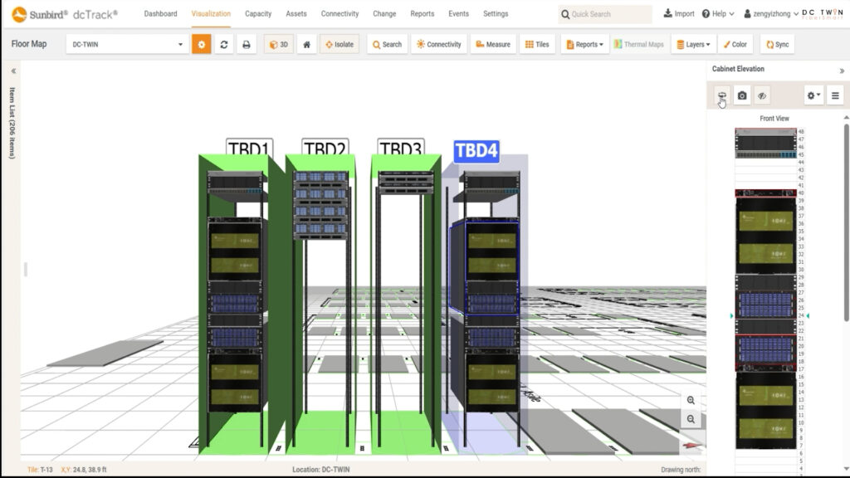Click the Measure button
Screen dimensions: 850x478
pyautogui.click(x=492, y=45)
